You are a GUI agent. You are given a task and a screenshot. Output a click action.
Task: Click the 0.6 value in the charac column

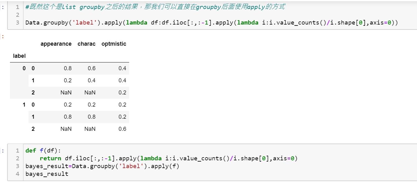[x=92, y=68]
